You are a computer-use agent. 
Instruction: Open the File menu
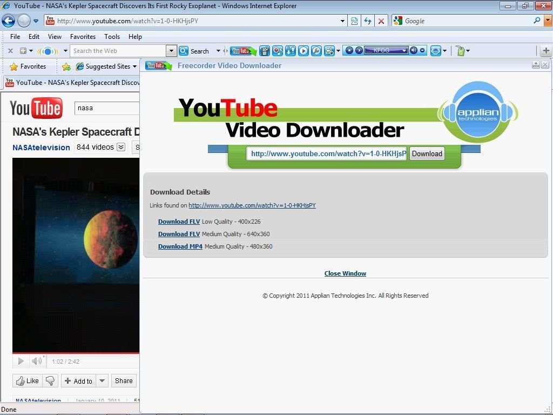[x=15, y=37]
